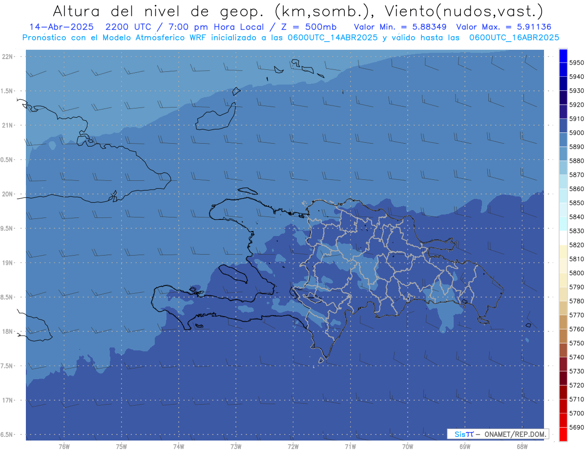Click the '6.5N' latitude axis label
Viewport: 586px width, 453px height.
(7, 434)
